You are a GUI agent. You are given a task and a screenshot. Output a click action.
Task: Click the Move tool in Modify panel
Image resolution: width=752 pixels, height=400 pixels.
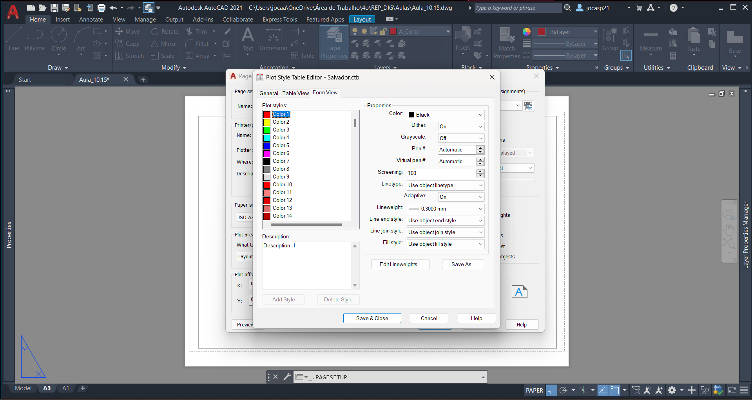(x=127, y=32)
